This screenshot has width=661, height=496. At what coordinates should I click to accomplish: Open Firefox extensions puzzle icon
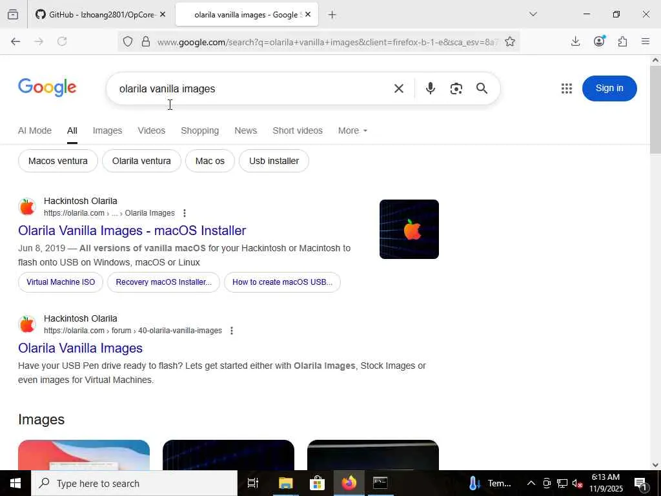(x=622, y=41)
